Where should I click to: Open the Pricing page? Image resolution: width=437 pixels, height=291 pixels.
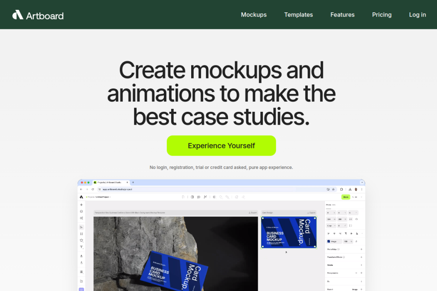(382, 15)
